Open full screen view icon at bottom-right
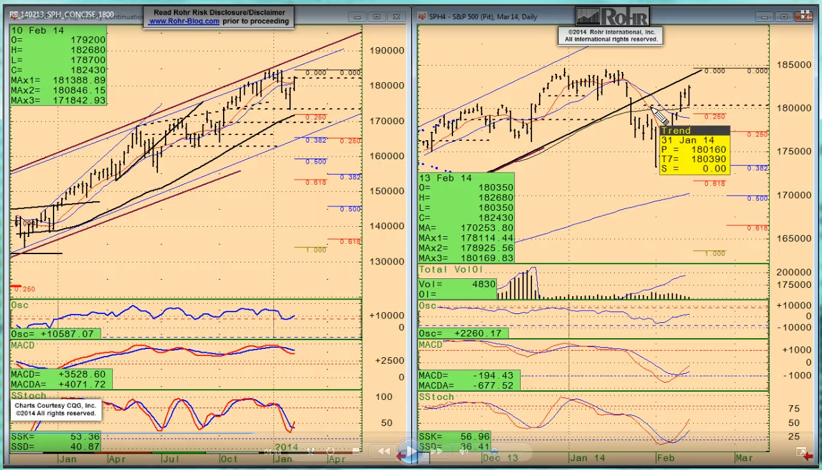 [802, 452]
